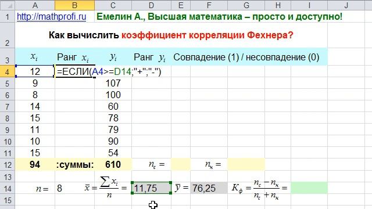Click 'Совпадение (1) / несовпадение (0)' header

[246, 57]
